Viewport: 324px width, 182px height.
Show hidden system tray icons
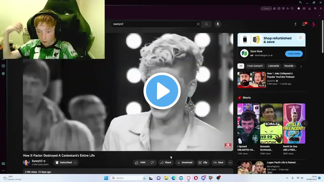tap(287, 178)
